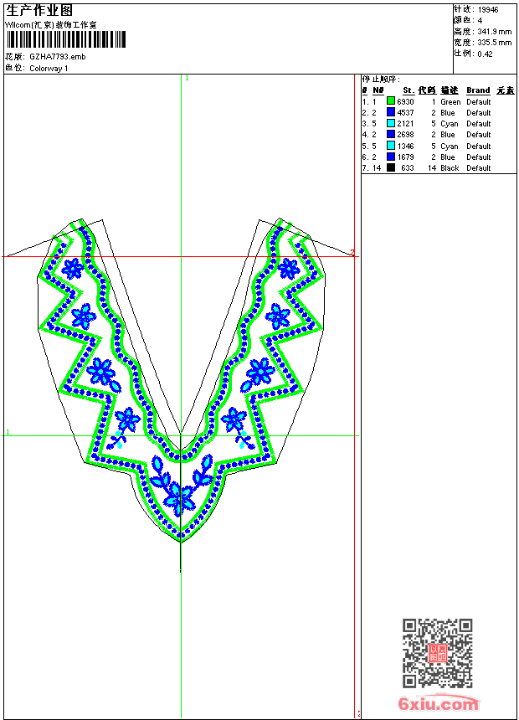Image resolution: width=519 pixels, height=720 pixels.
Task: Select the 描述 column header
Action: [450, 90]
